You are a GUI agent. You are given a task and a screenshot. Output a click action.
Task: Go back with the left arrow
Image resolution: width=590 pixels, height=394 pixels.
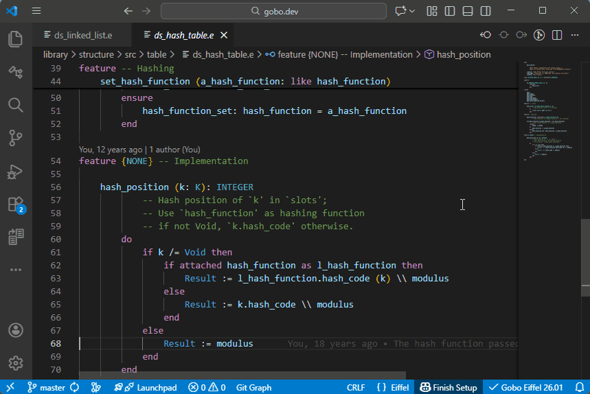pyautogui.click(x=128, y=11)
